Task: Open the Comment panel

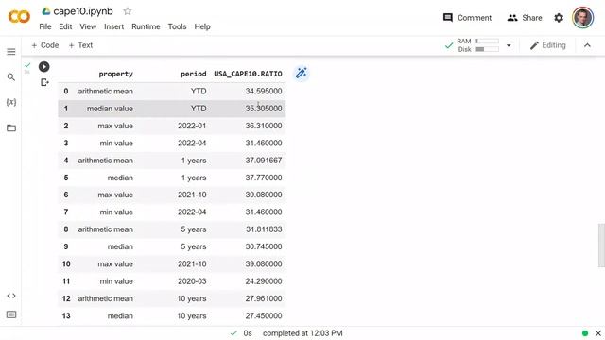Action: click(467, 18)
